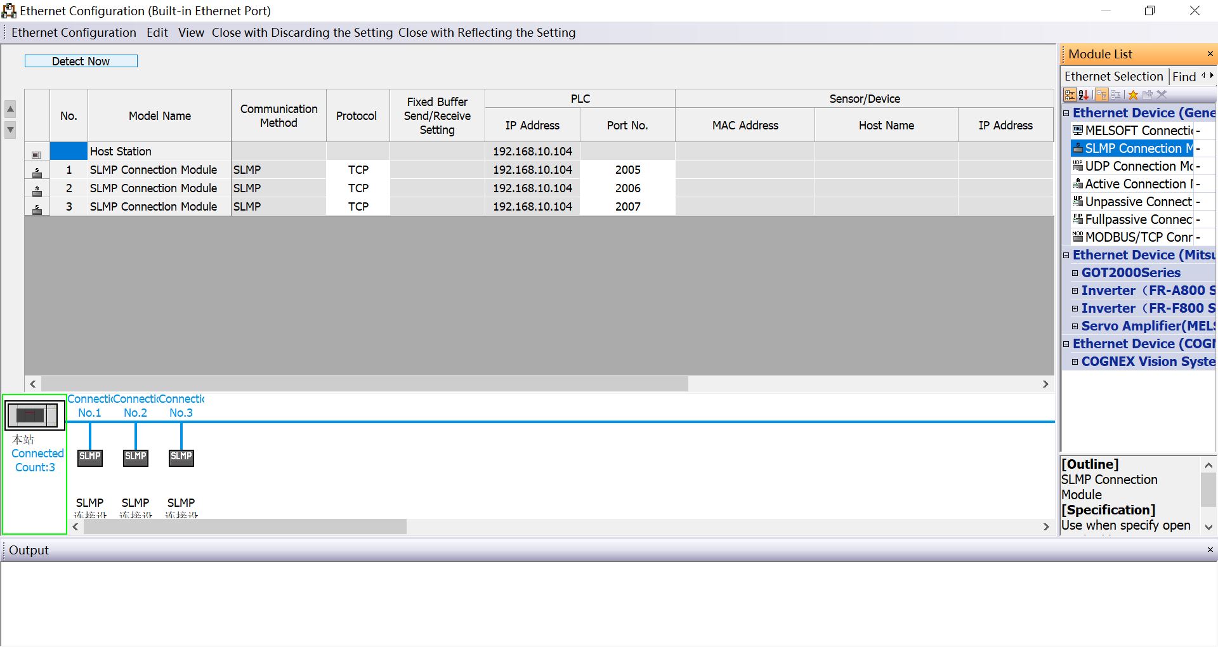The image size is (1218, 647).
Task: Toggle the collapse tree display icon
Action: pos(1102,94)
